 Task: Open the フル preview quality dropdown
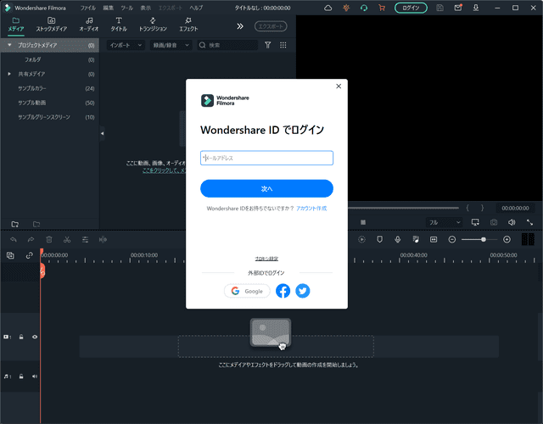[445, 222]
